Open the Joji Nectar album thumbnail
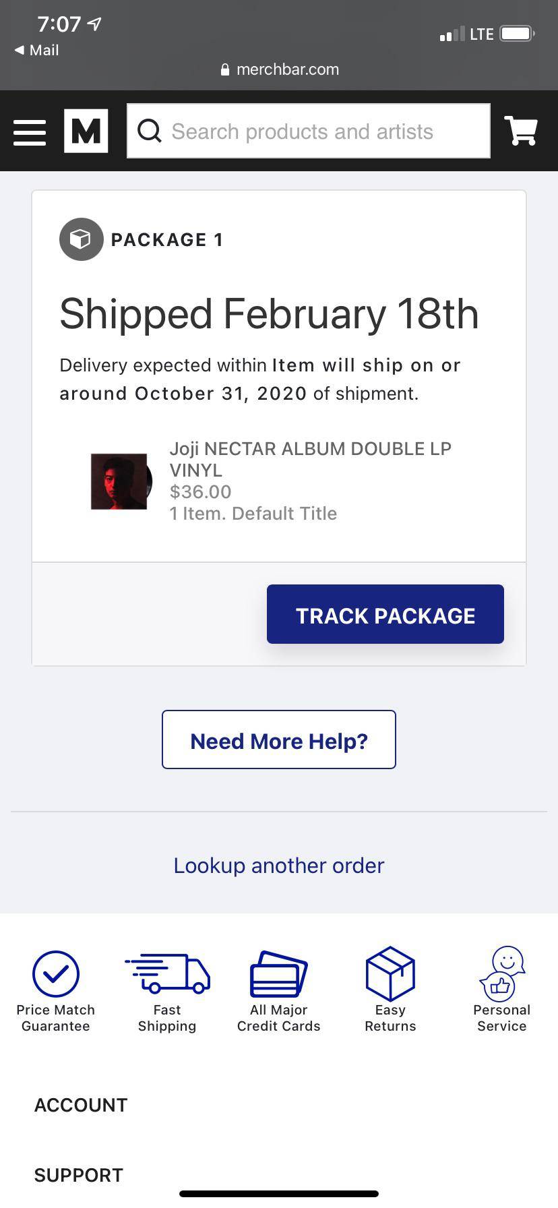 point(120,481)
